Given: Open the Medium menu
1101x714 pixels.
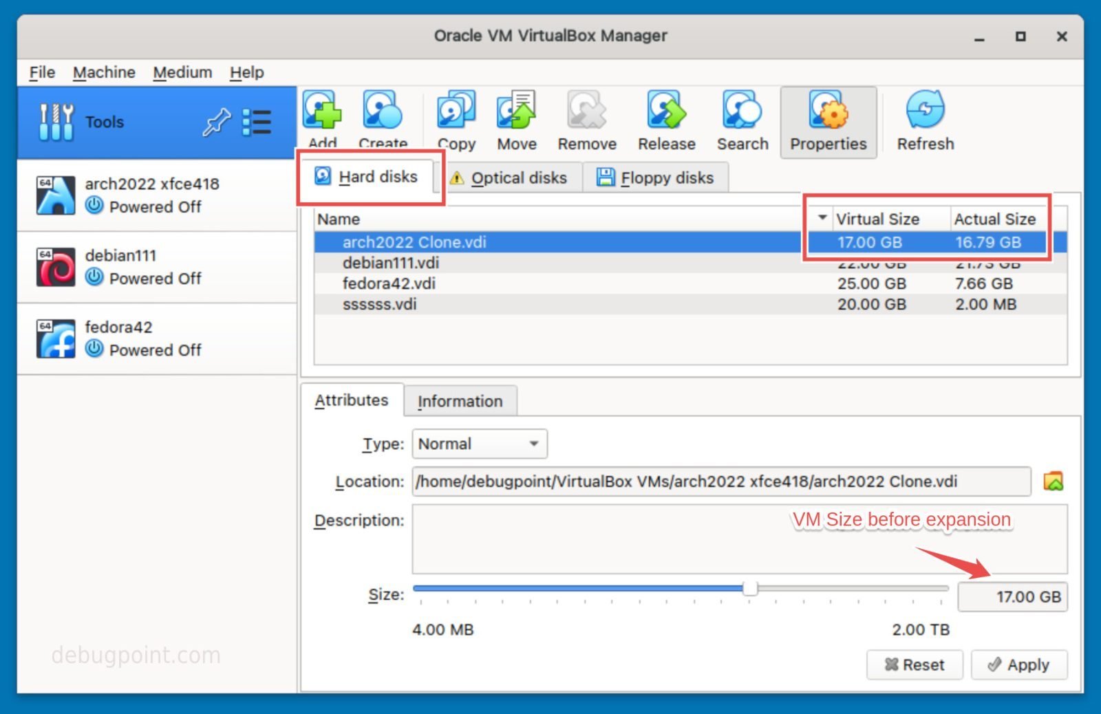Looking at the screenshot, I should click(x=182, y=72).
